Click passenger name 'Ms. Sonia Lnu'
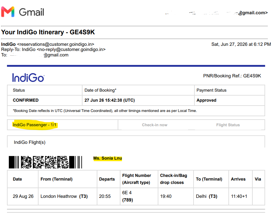The width and height of the screenshot is (273, 220). (108, 158)
